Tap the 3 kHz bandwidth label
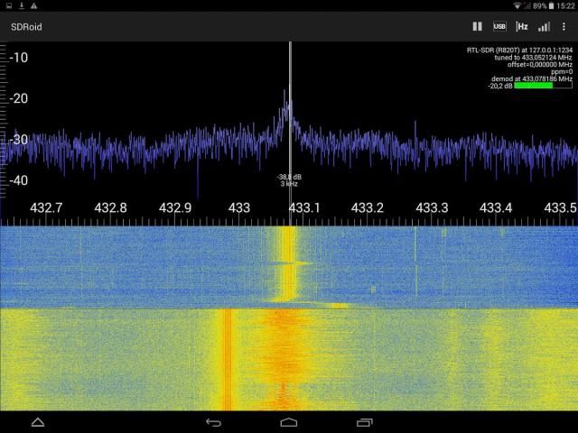Viewport: 578px width, 433px height. point(289,183)
